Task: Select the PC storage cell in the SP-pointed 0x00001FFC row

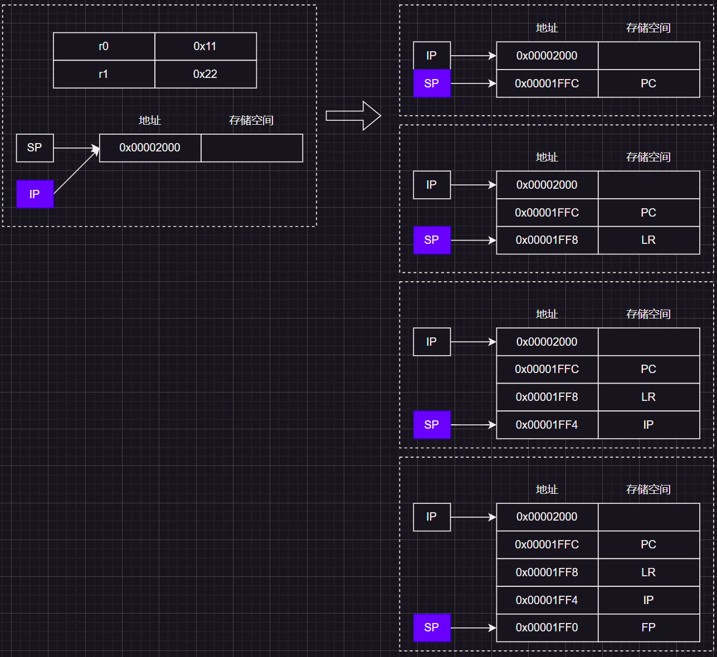Action: click(x=649, y=84)
